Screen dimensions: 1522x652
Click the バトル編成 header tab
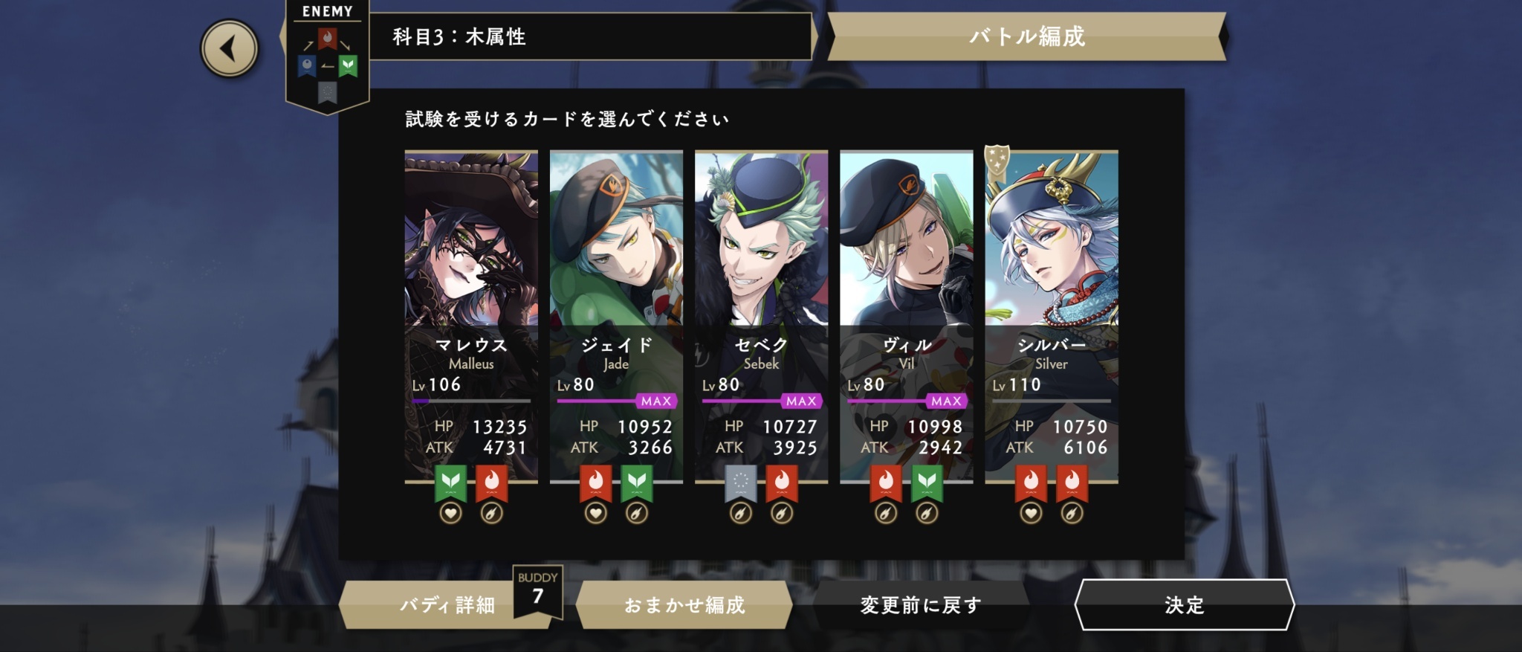coord(1026,36)
